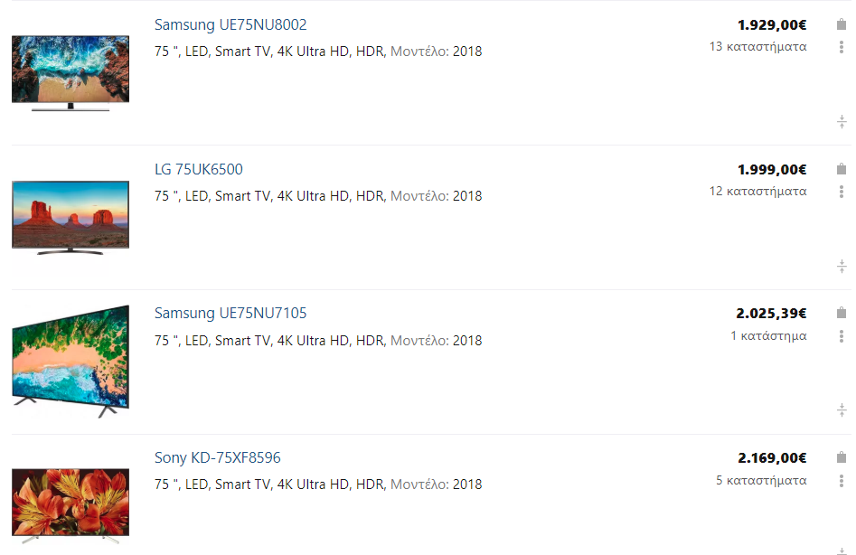Add Samsung UE75NU7105 to the cart

(x=841, y=314)
